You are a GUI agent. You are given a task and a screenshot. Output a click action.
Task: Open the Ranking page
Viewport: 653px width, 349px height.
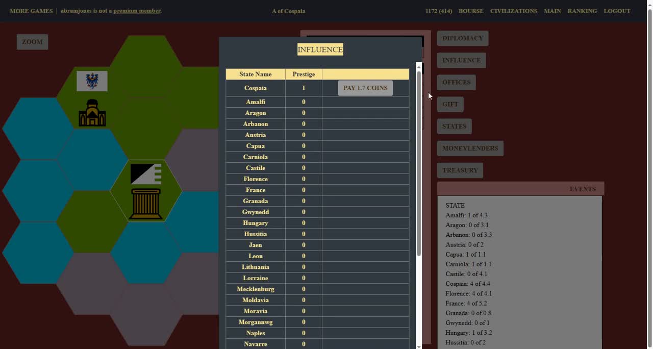(582, 11)
